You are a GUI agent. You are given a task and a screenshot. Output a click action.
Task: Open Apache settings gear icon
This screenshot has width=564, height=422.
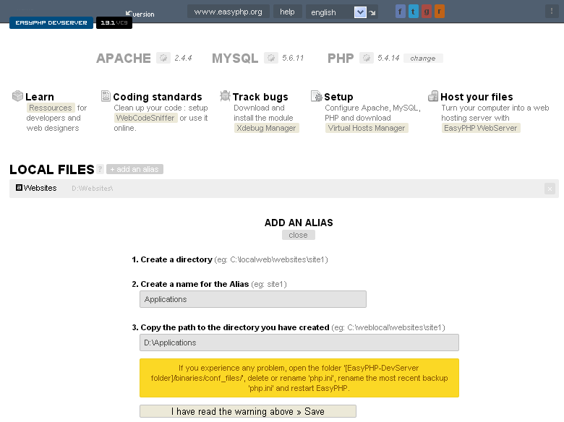tap(163, 58)
